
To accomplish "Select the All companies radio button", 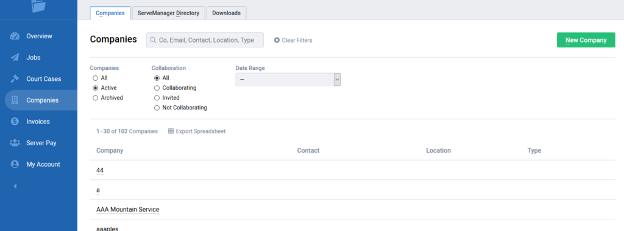I will [x=95, y=78].
